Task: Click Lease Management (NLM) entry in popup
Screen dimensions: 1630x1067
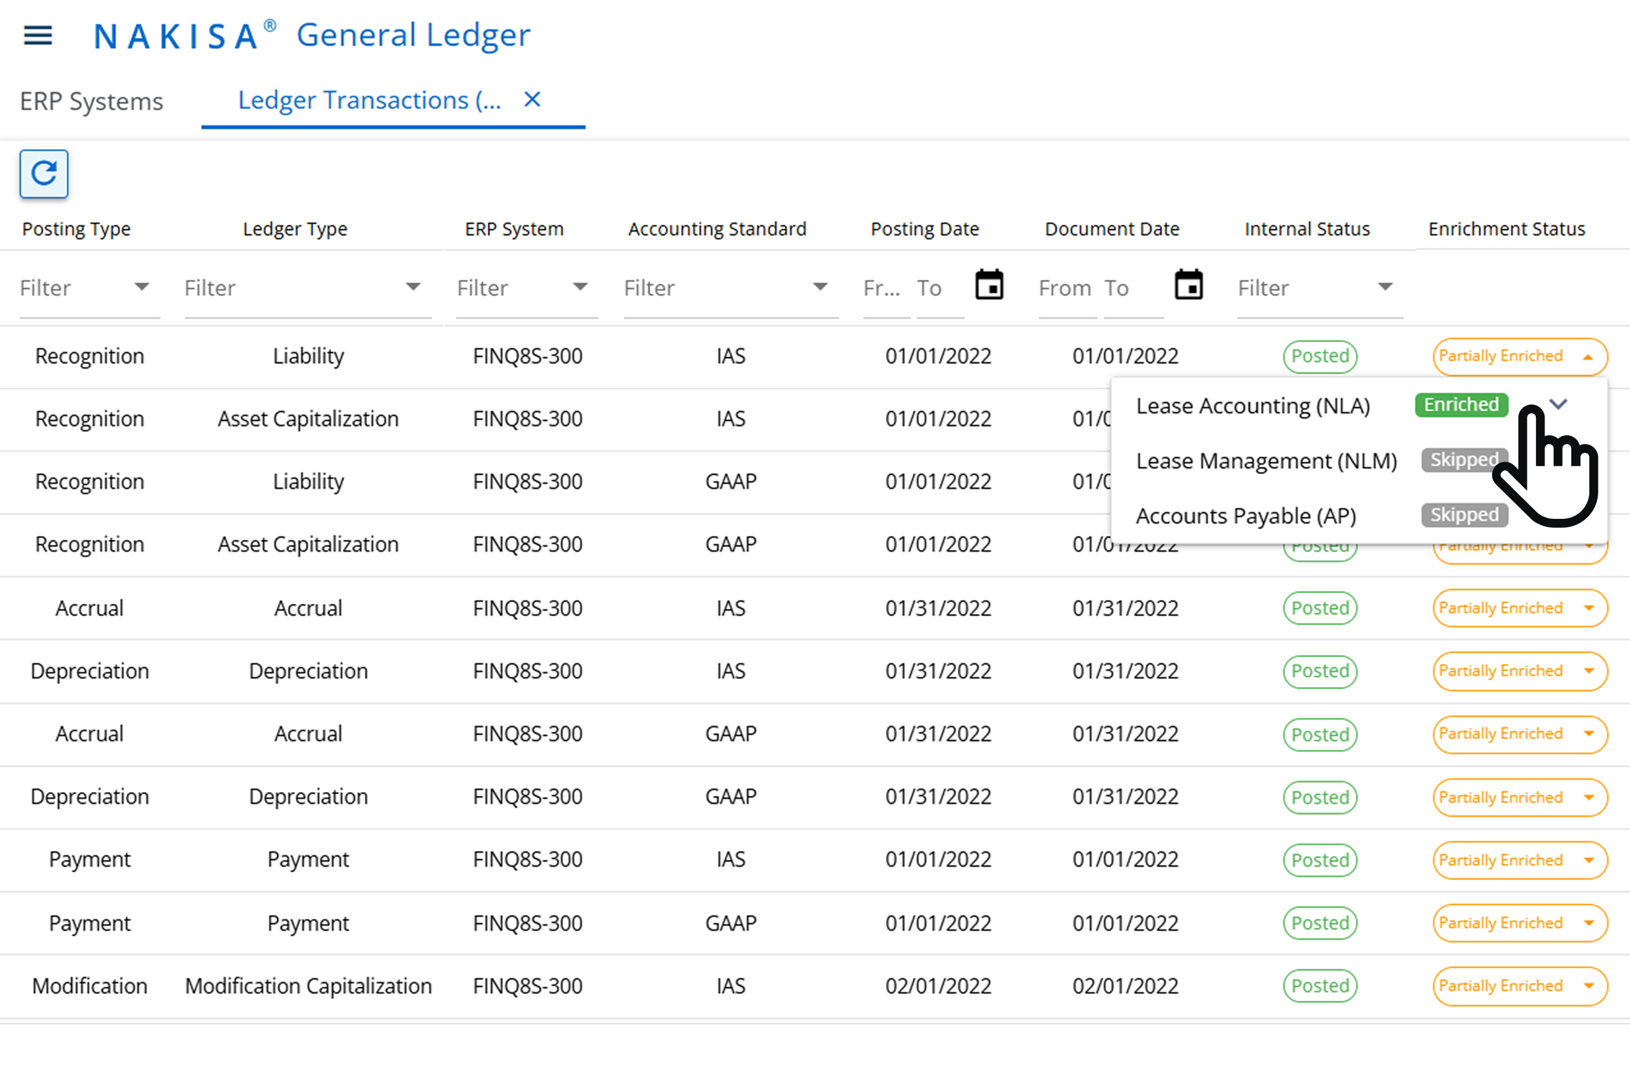Action: pos(1266,460)
